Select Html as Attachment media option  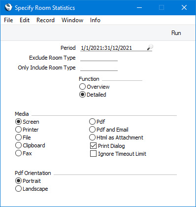(92, 138)
